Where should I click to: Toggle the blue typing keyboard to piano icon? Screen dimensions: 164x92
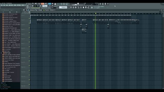(x=50, y=4)
